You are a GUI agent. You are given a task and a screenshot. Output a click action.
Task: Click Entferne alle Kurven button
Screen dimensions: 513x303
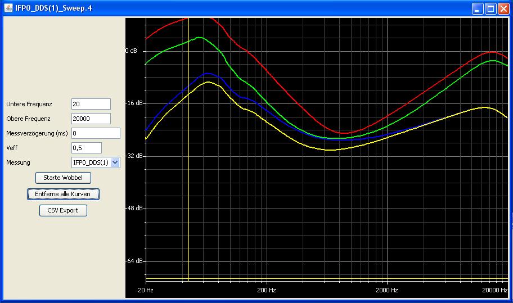pyautogui.click(x=63, y=194)
